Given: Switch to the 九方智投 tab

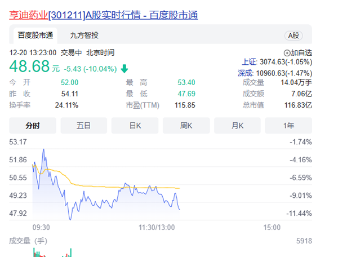Looking at the screenshot, I should pos(84,36).
